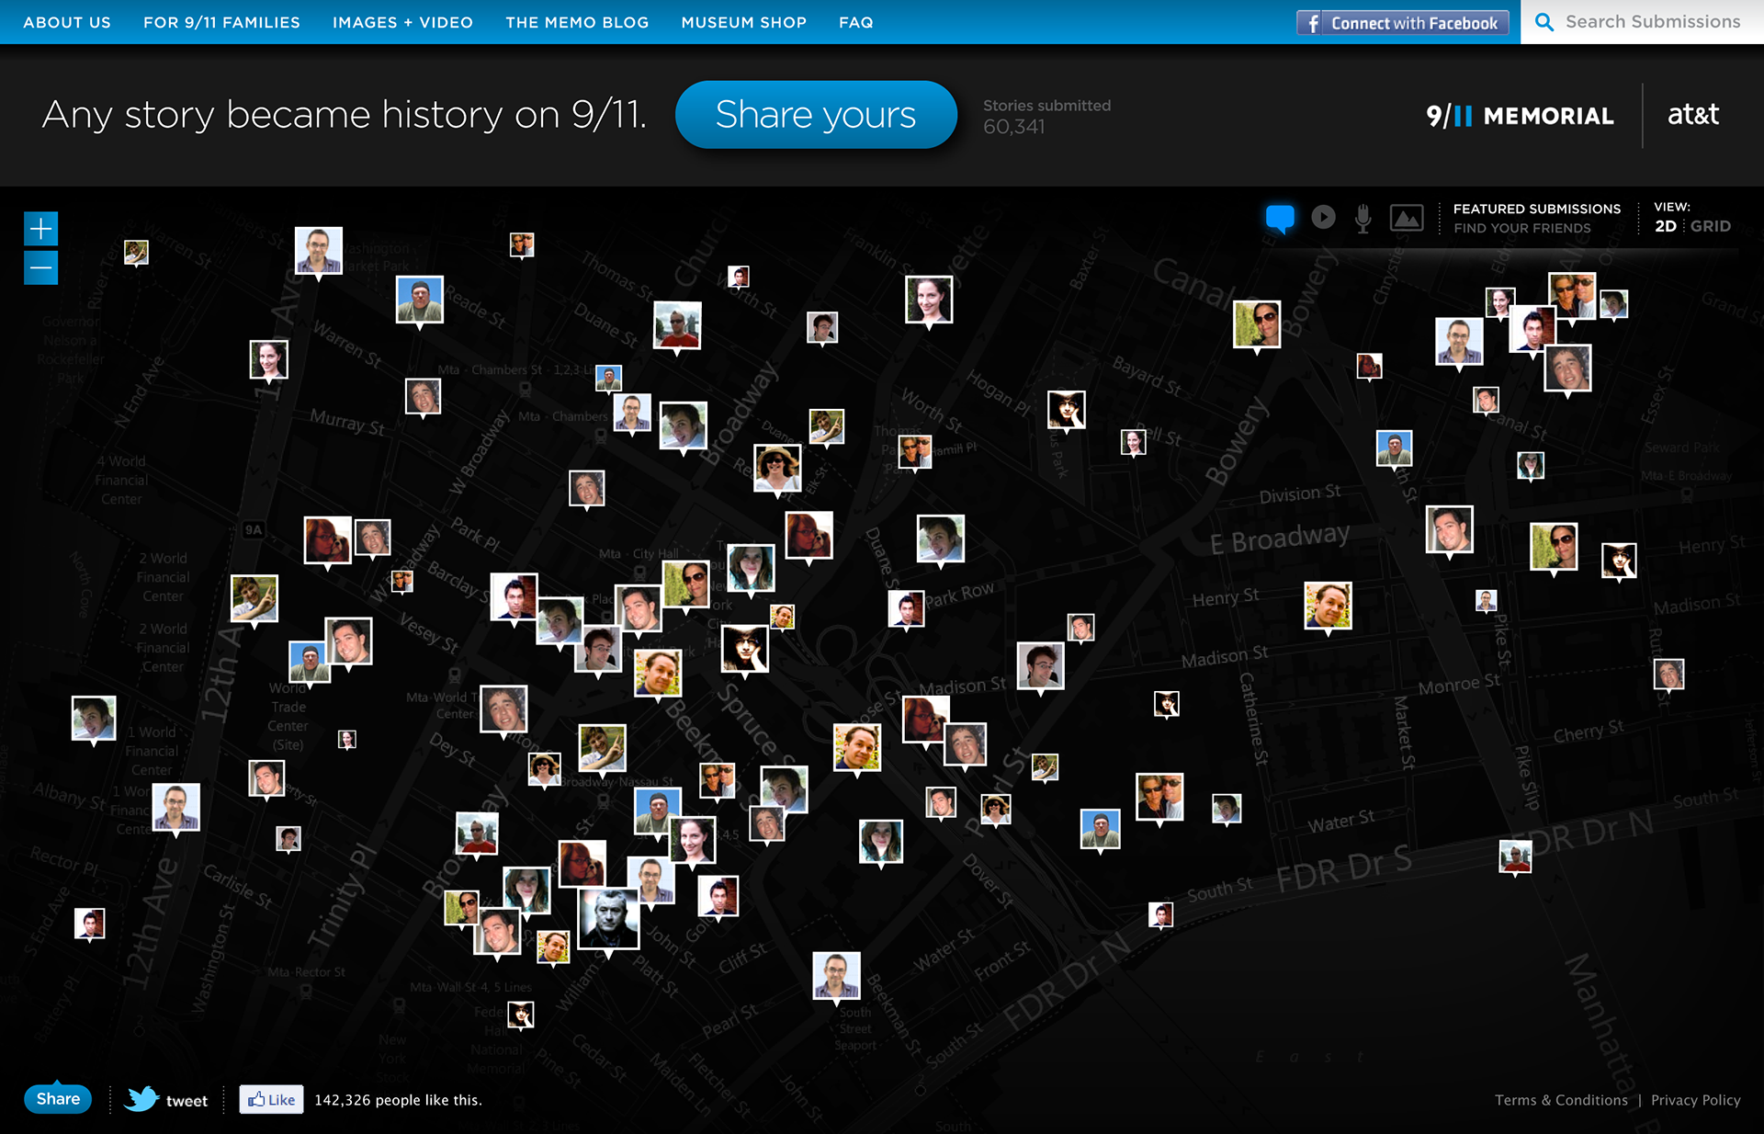Zoom in the map with plus button
This screenshot has width=1764, height=1134.
click(x=40, y=229)
